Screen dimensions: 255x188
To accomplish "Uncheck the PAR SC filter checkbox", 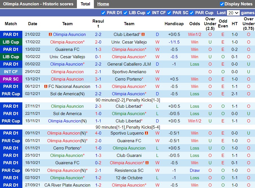I will tap(169, 13).
